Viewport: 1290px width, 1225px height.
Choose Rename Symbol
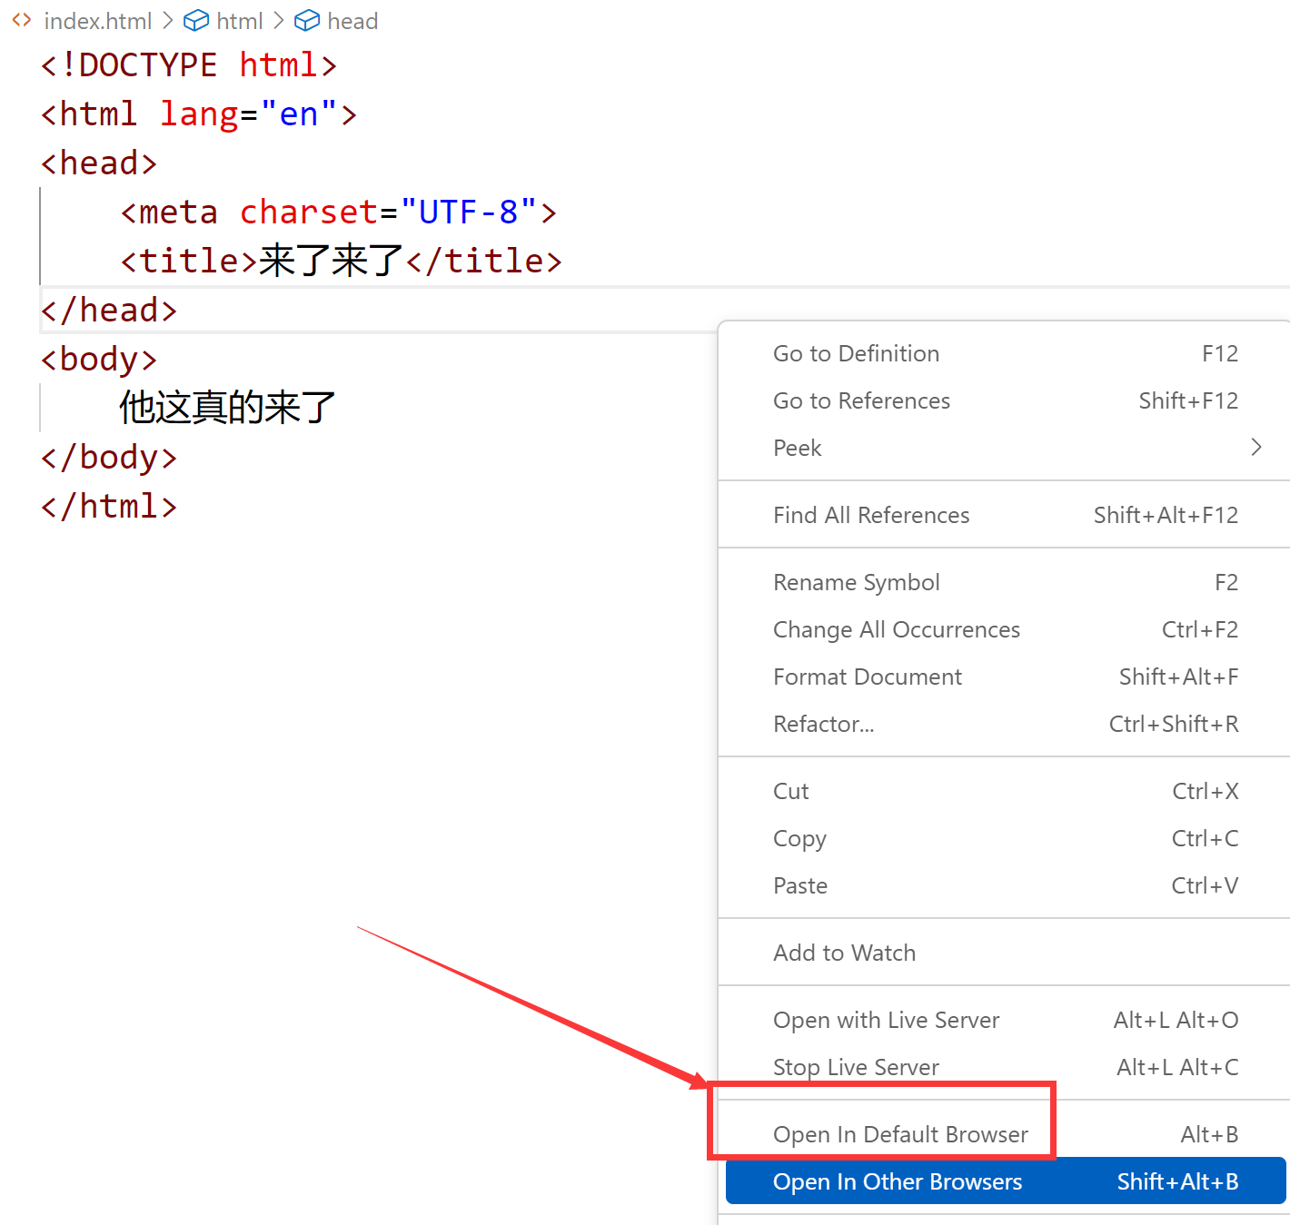coord(1006,582)
